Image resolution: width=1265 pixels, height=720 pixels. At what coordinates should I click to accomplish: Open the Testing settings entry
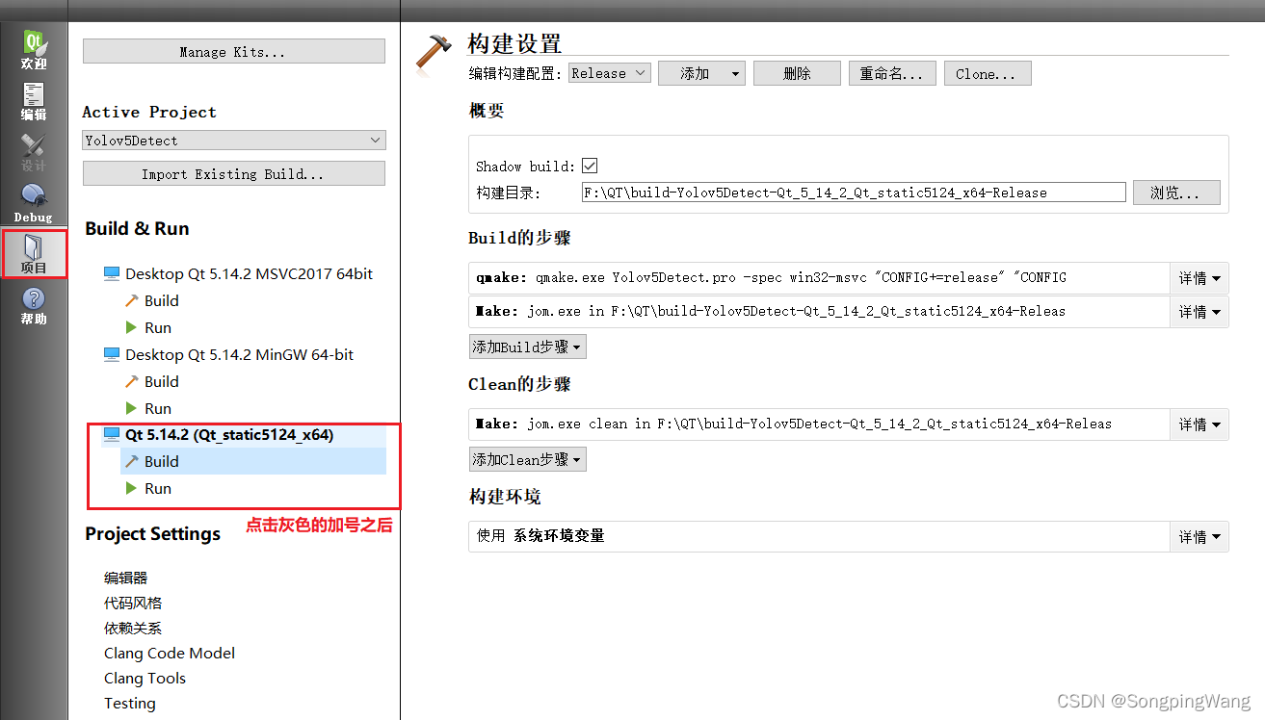pos(129,703)
